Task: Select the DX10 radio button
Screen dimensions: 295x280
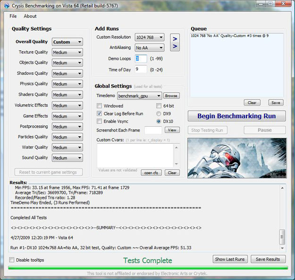Action: click(159, 121)
